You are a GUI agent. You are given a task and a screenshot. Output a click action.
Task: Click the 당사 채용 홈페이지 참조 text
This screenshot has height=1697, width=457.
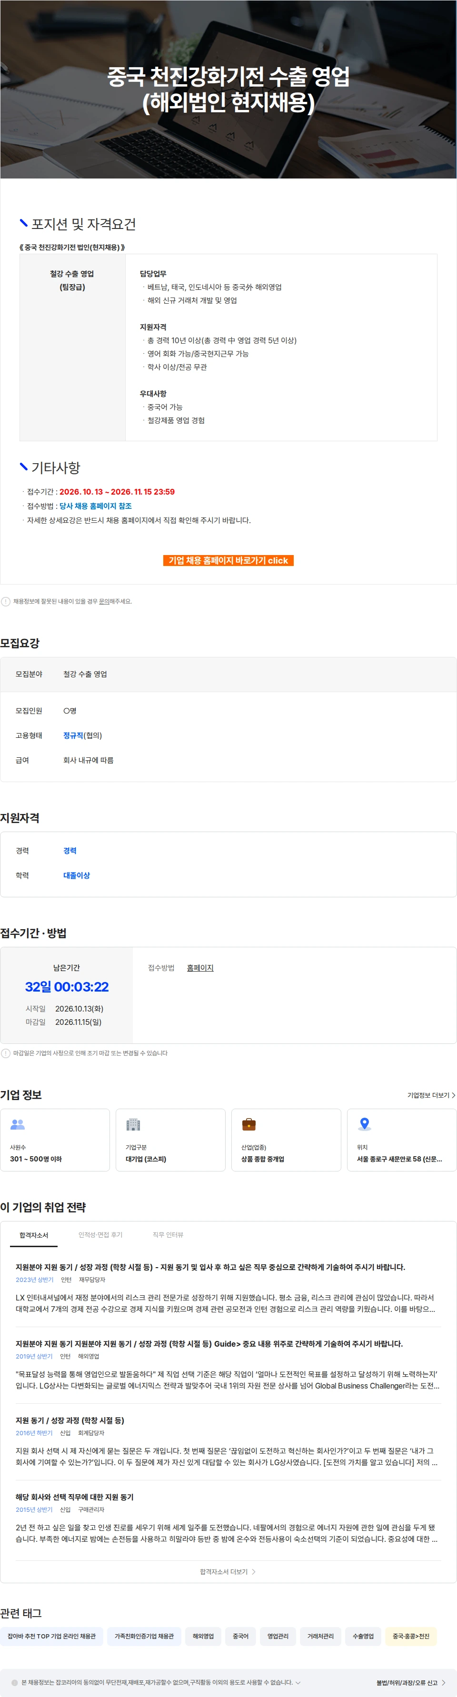pos(96,506)
